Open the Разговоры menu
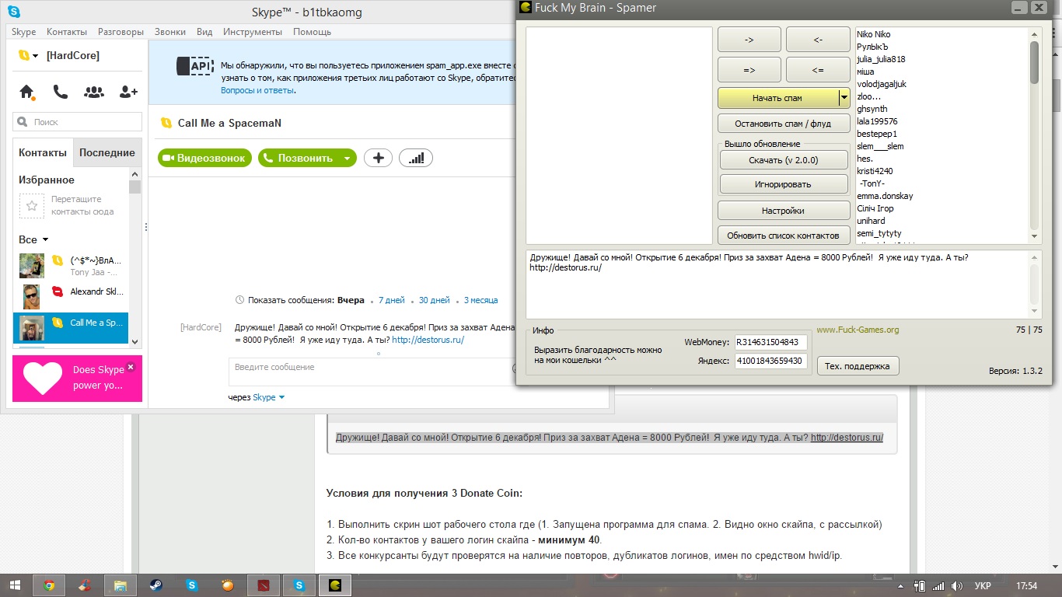1062x597 pixels. tap(121, 32)
